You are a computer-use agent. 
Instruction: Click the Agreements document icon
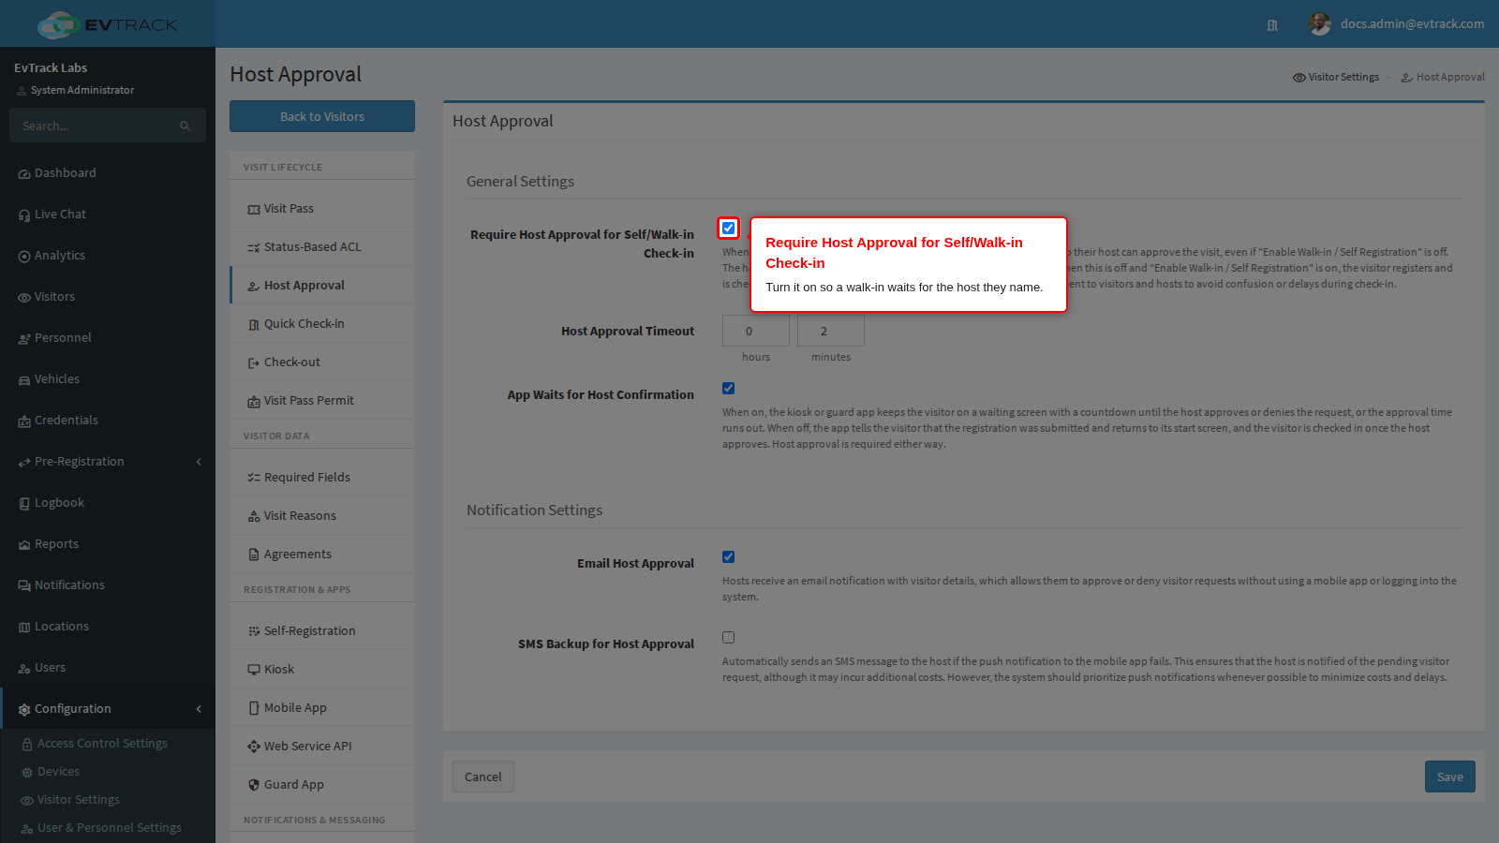pyautogui.click(x=254, y=555)
